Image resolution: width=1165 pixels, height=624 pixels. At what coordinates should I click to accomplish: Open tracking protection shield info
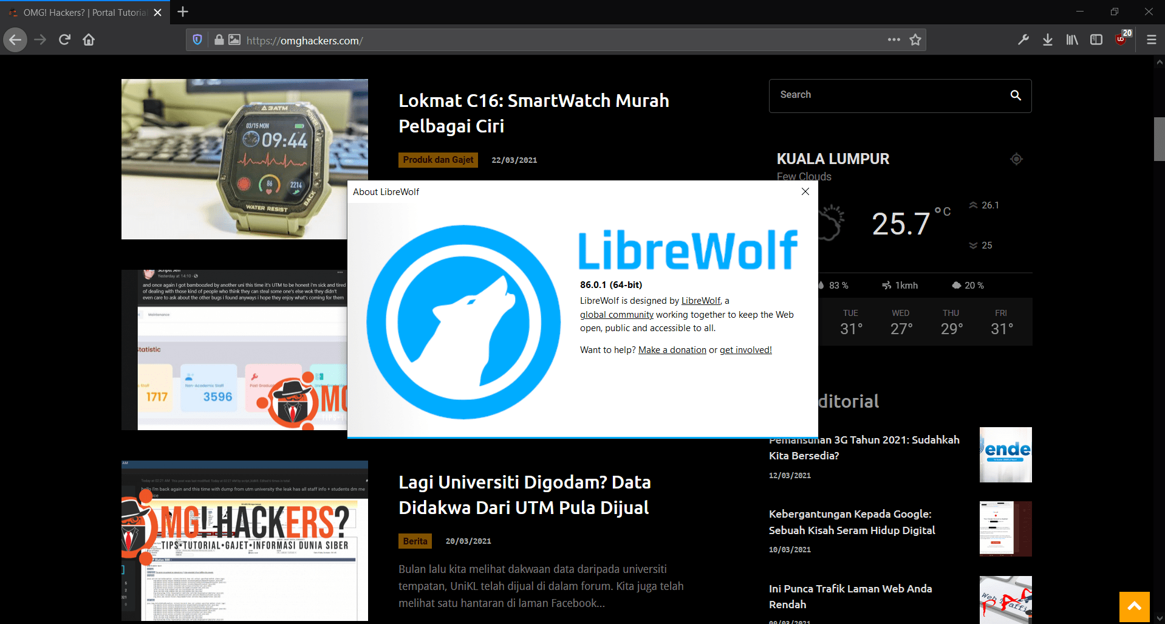pos(197,40)
